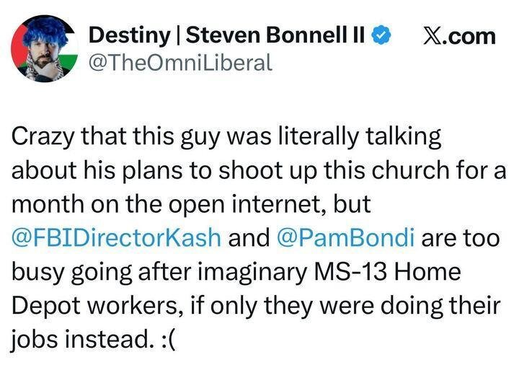Image resolution: width=519 pixels, height=365 pixels.
Task: Click the X.com watermark text
Action: 459,36
